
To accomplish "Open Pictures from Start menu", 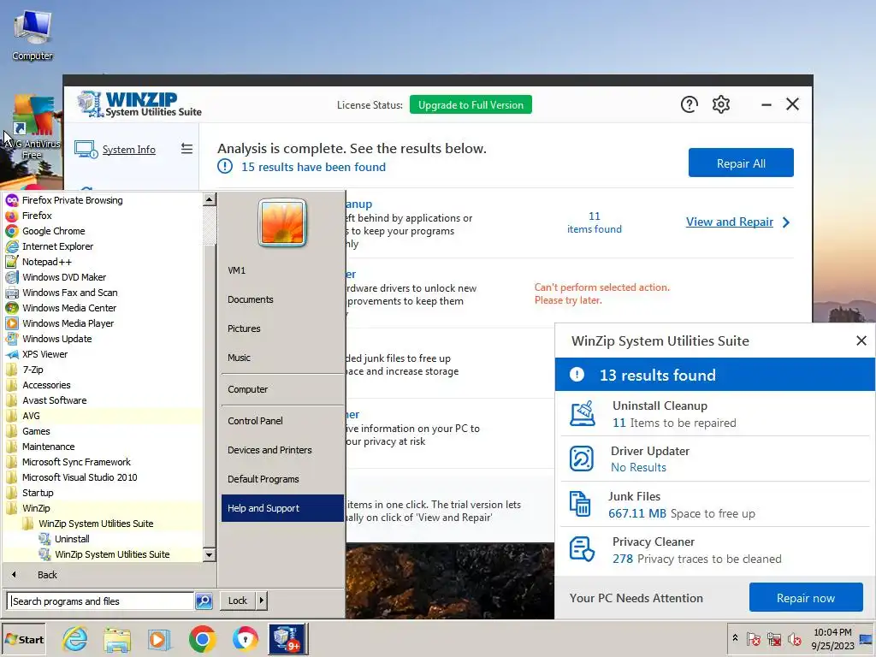I will click(244, 328).
